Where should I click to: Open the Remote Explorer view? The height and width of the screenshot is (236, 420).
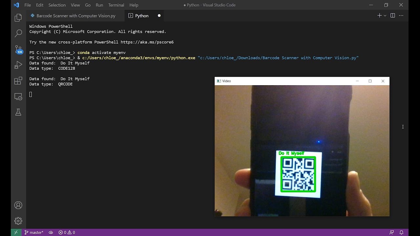click(x=18, y=97)
